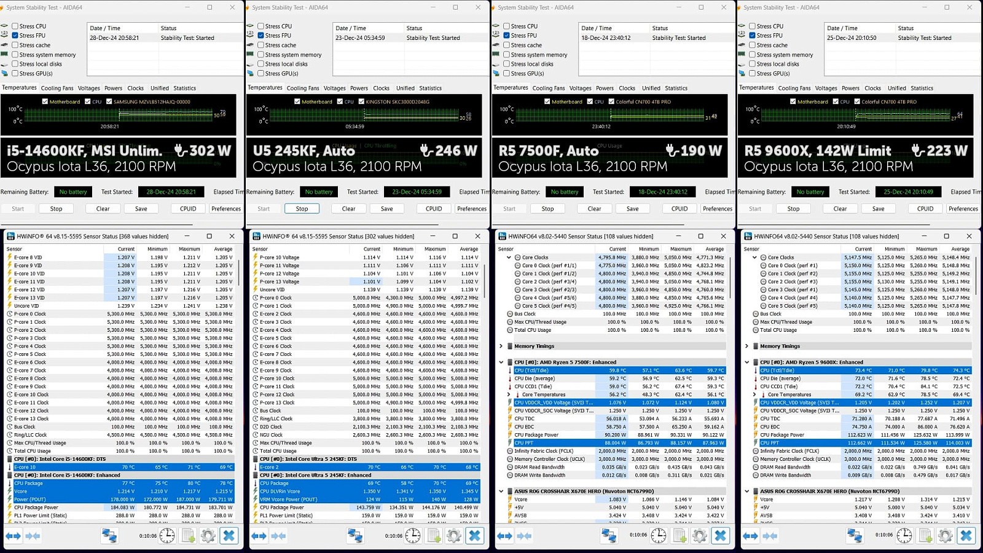Uncheck Stress FPU in the 25-Dec-24 20:10:50 AIDA64 window
Image resolution: width=983 pixels, height=553 pixels.
tap(752, 36)
